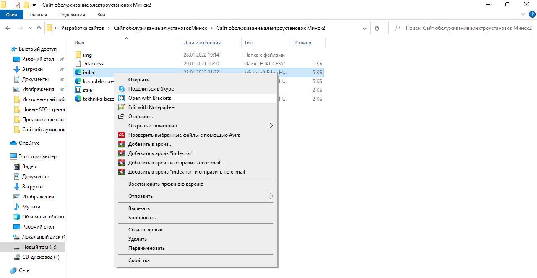The image size is (537, 278).
Task: Click the Skype icon in context menu
Action: click(x=122, y=89)
